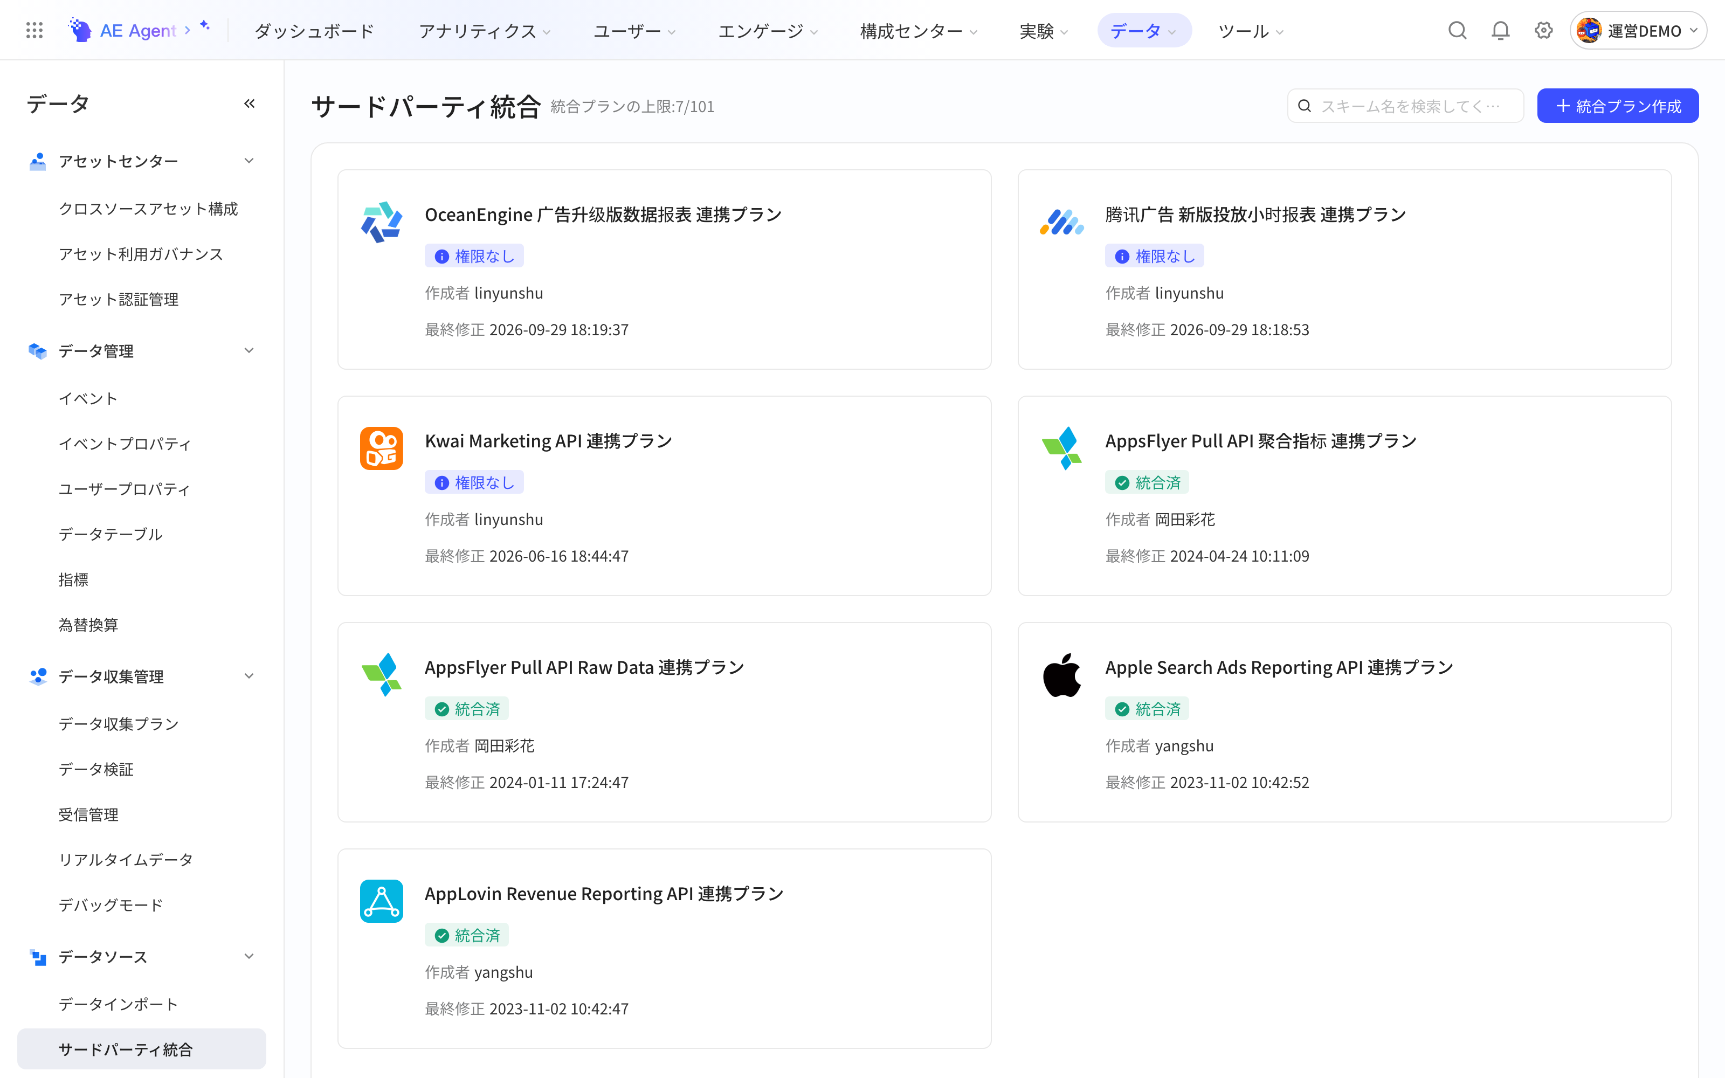Open the ダッシュボード tab
Screen dimensions: 1725x1078
point(314,31)
